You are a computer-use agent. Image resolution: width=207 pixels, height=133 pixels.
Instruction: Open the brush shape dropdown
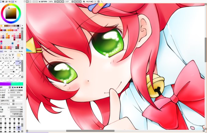(x=13, y=101)
